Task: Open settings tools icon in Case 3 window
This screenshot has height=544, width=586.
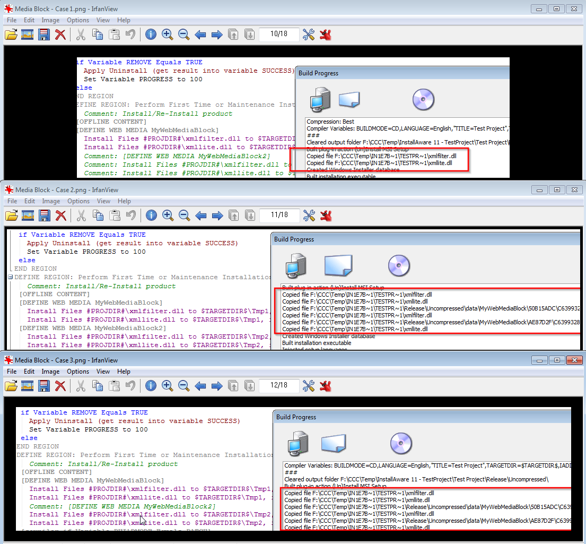Action: (x=308, y=386)
